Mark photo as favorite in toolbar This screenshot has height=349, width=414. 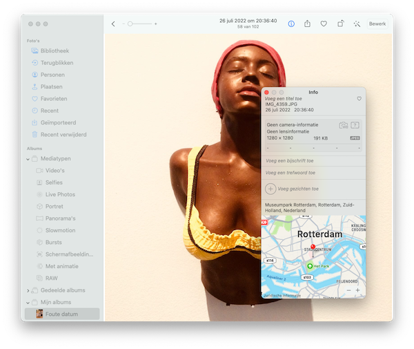324,23
